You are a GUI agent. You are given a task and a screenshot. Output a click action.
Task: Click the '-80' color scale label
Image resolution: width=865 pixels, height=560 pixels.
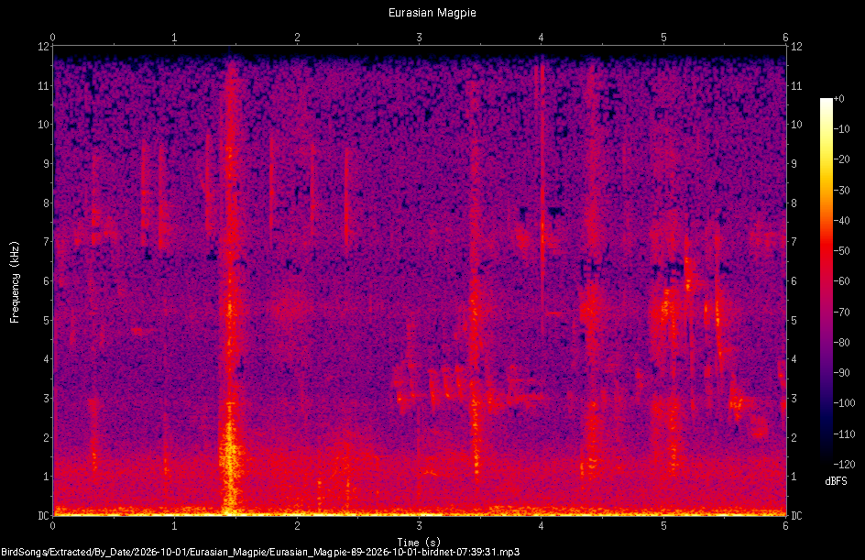(841, 343)
